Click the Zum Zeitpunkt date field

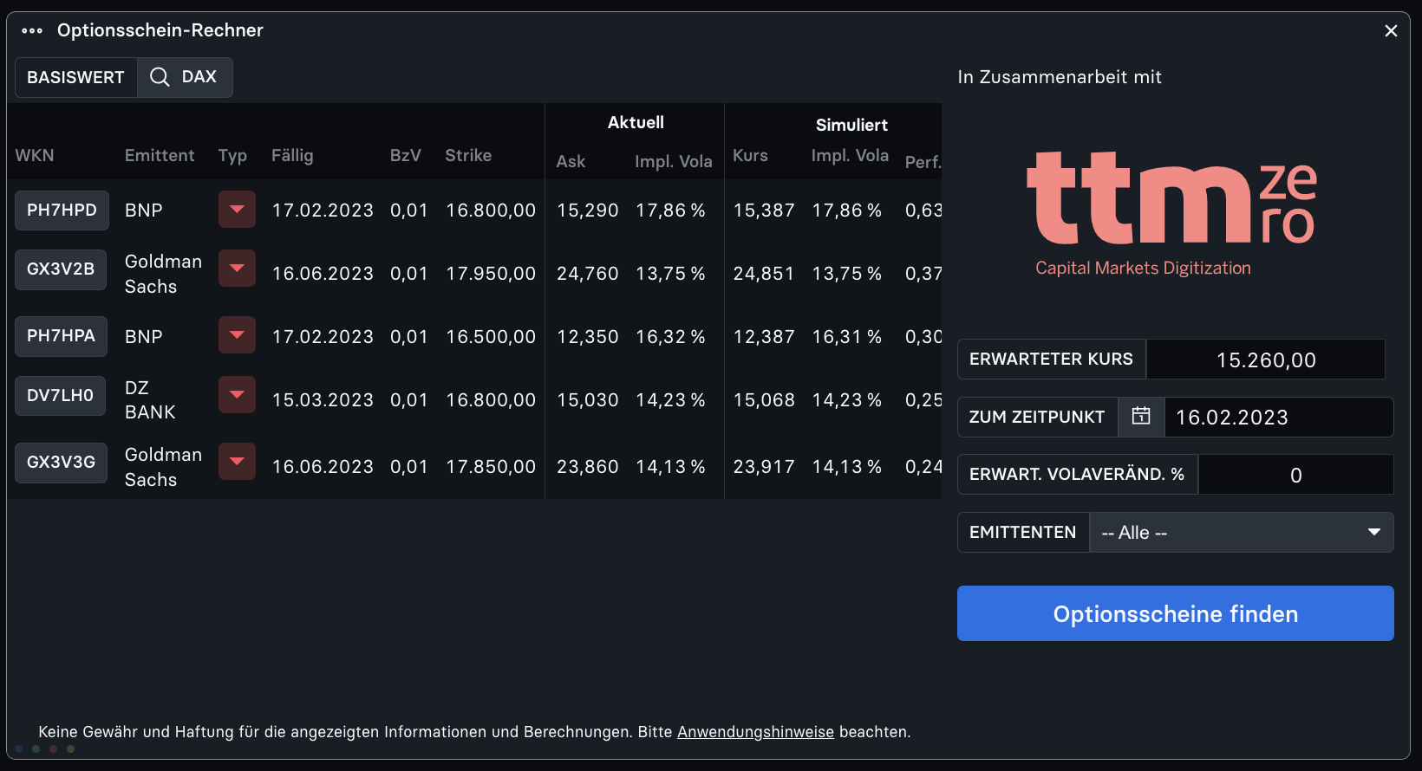coord(1277,418)
